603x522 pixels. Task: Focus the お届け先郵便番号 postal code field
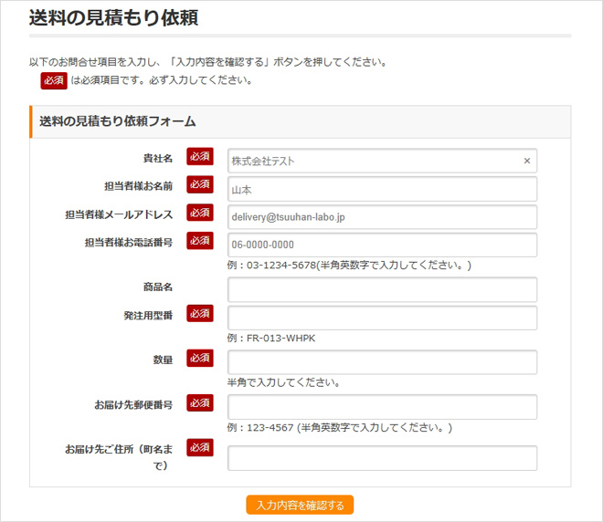coord(382,407)
